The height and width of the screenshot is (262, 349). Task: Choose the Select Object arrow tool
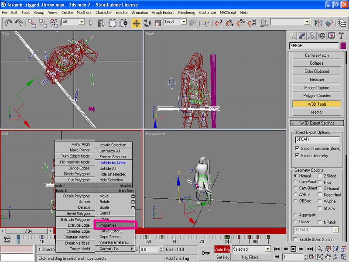pos(91,23)
